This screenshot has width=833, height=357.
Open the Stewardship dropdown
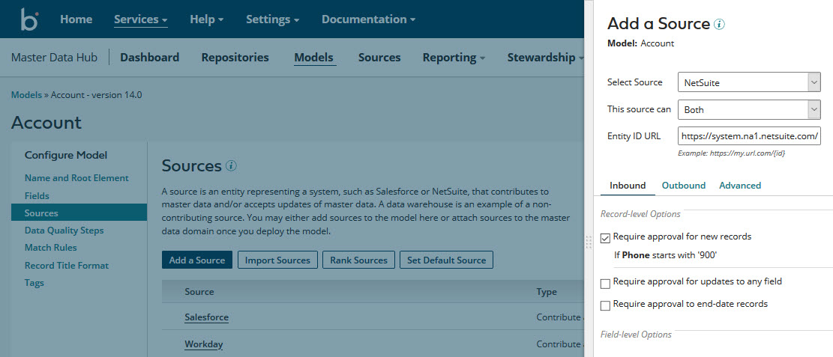coord(546,58)
